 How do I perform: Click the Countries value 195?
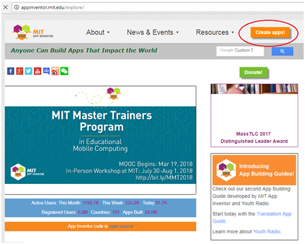tap(116, 212)
